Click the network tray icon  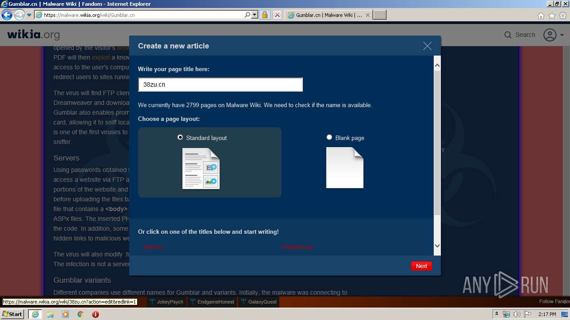506,314
